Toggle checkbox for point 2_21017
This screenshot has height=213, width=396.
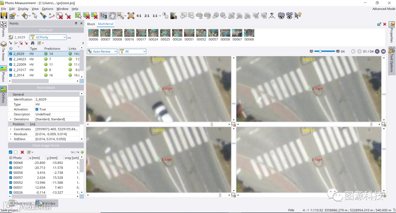tap(11, 70)
